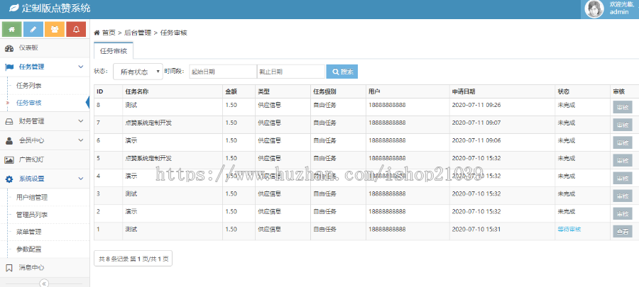Click the 首页 breadcrumb link
This screenshot has height=287, width=639.
(x=107, y=33)
